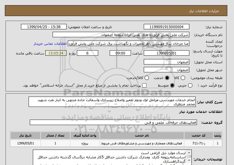Click the شرح کلی نیاز label
Viewport: 234px width, 165px height.
click(210, 102)
